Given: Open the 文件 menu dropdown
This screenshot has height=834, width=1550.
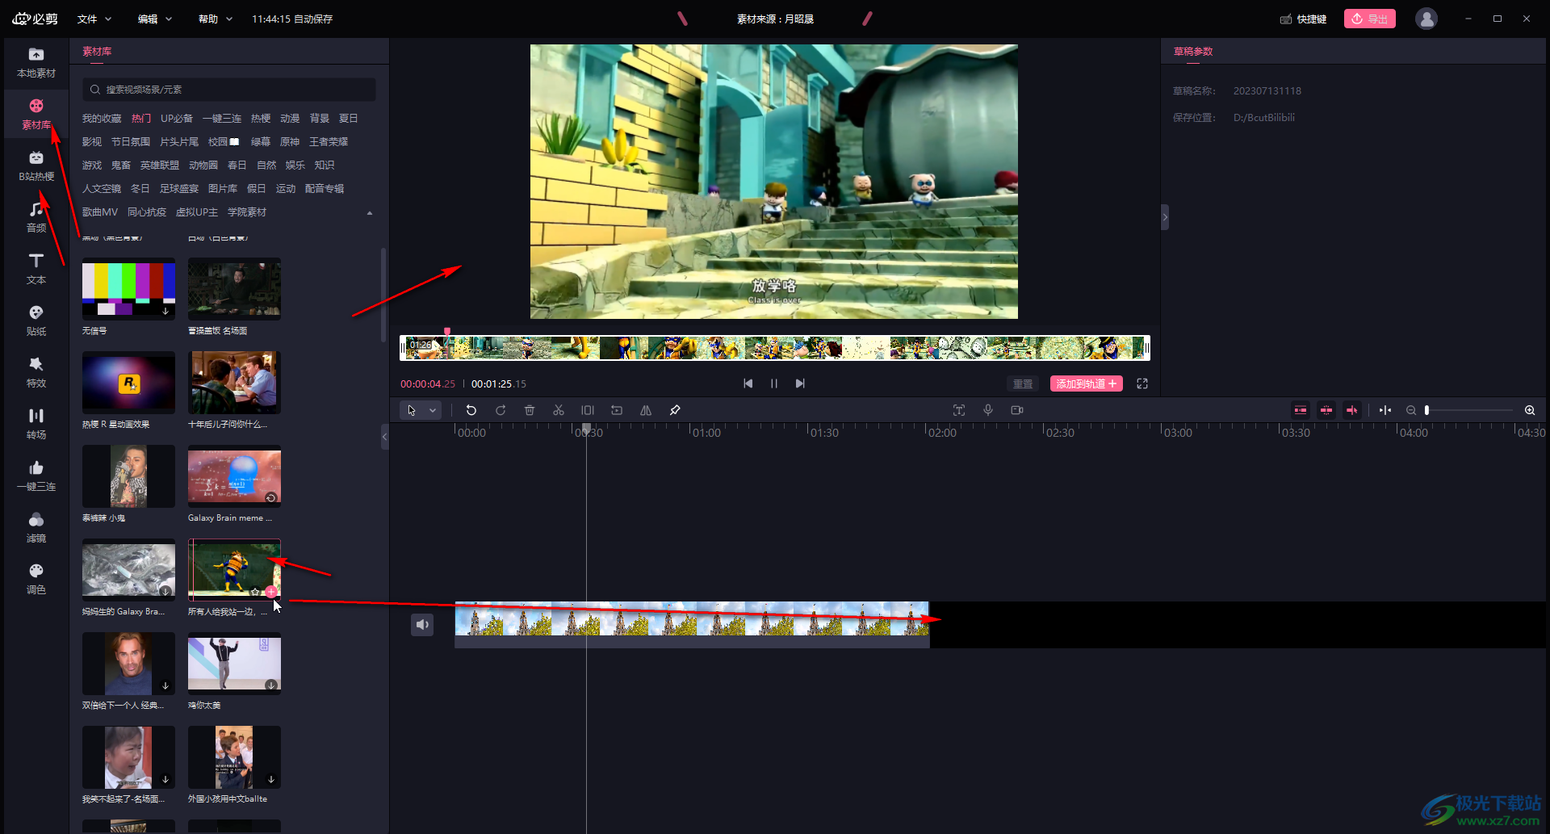Looking at the screenshot, I should (94, 19).
